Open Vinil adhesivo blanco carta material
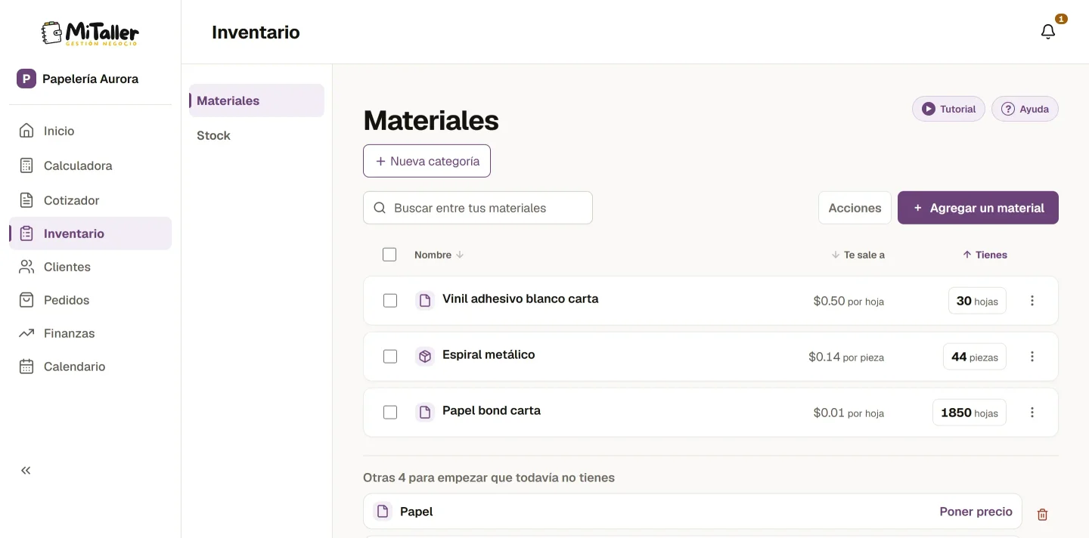Image resolution: width=1089 pixels, height=538 pixels. [520, 298]
